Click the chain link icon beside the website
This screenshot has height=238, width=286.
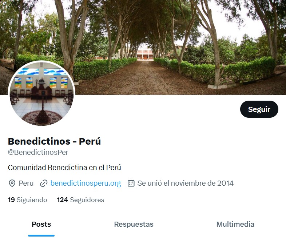click(44, 183)
